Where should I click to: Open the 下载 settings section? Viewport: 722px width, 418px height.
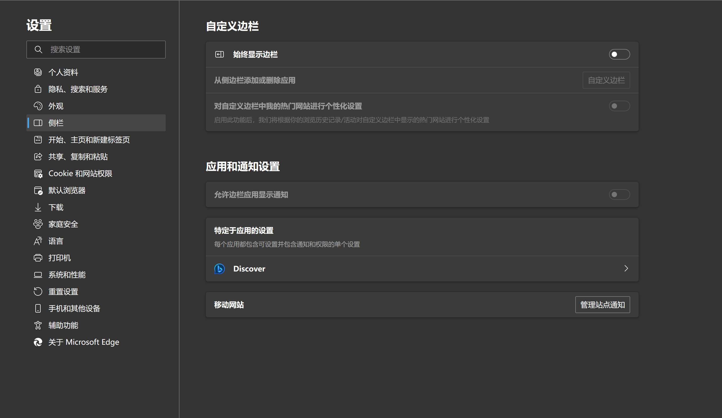tap(96, 207)
